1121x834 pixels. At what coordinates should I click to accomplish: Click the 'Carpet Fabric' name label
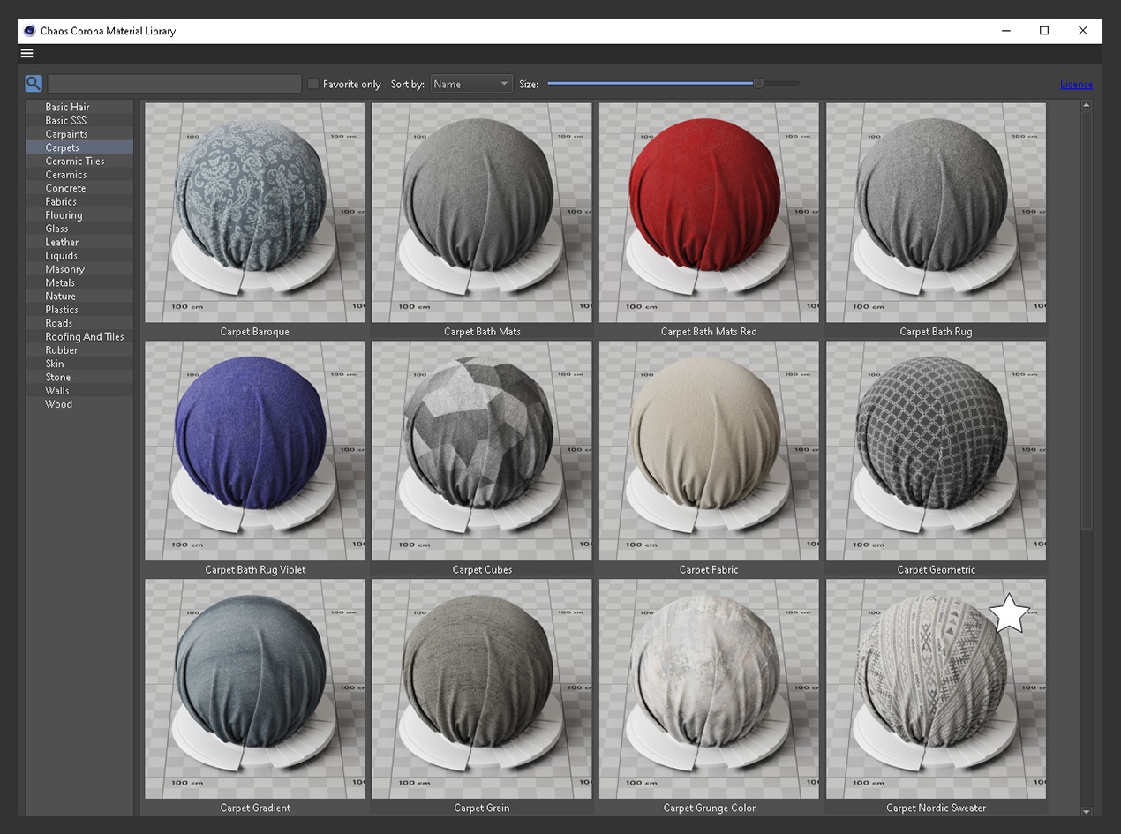click(709, 570)
